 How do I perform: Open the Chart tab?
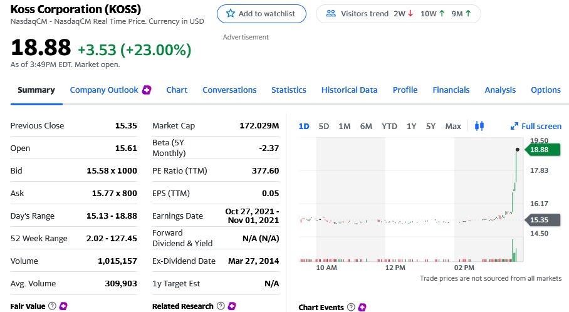[177, 90]
